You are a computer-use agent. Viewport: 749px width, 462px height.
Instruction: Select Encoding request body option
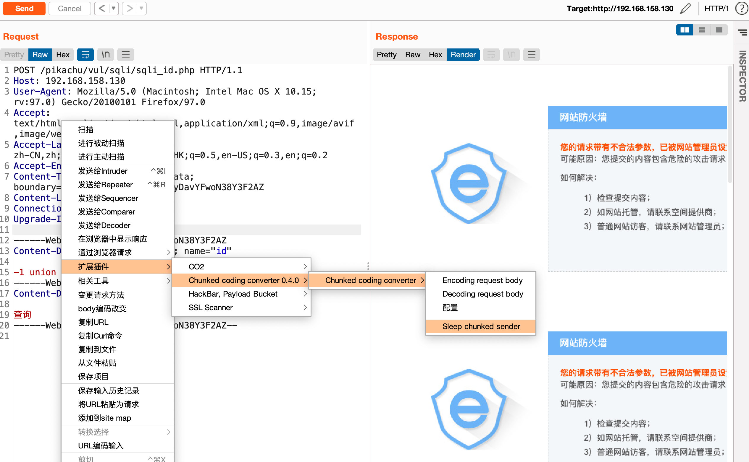(481, 281)
